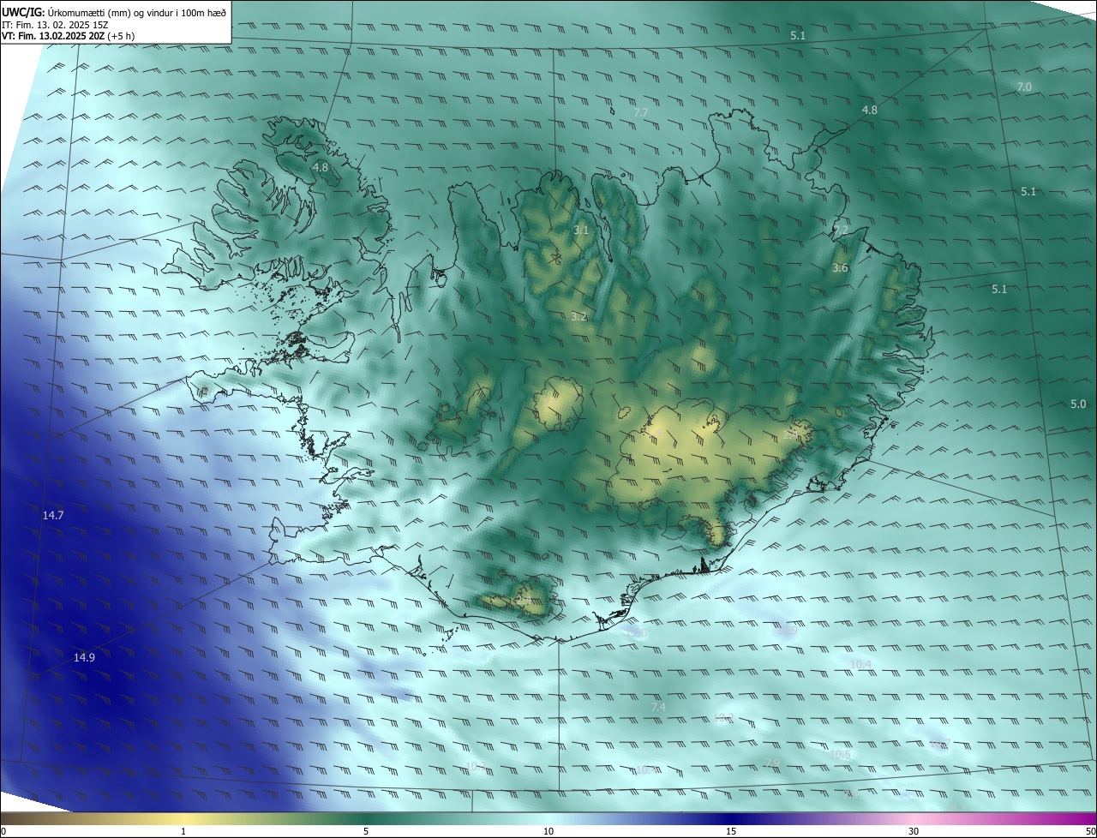The image size is (1097, 838).
Task: Click the 10.7 value label
Action: click(x=940, y=744)
